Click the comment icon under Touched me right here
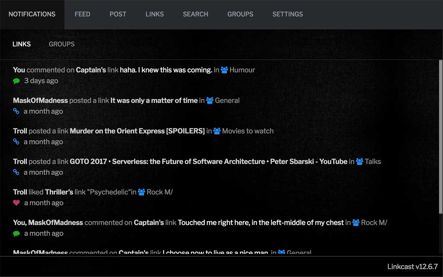This screenshot has height=277, width=443. 16,233
